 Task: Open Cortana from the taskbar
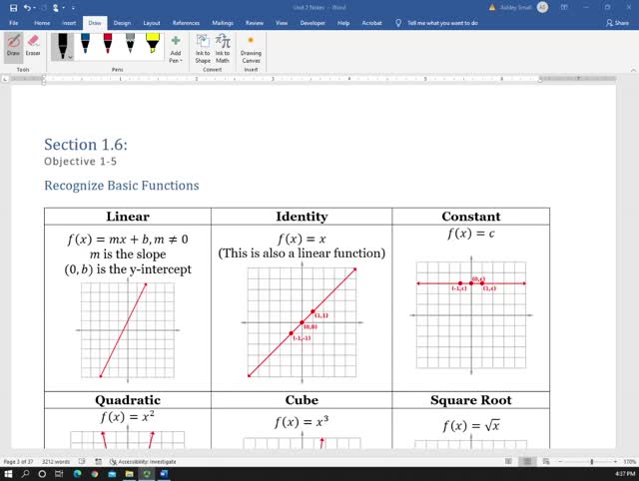[42, 474]
